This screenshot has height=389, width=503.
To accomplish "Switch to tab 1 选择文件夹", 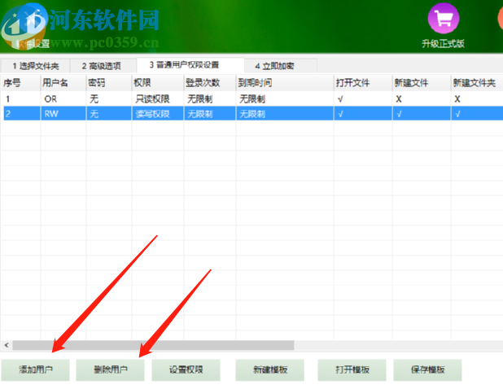I will point(36,66).
